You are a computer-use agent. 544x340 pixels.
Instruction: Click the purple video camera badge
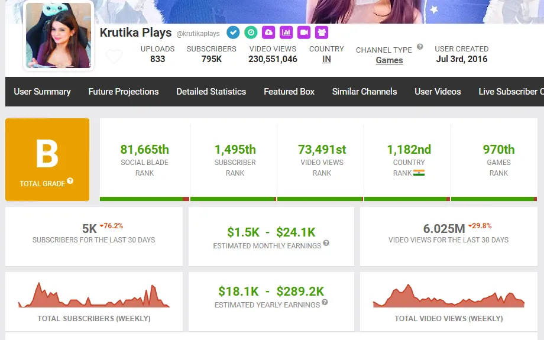point(304,33)
